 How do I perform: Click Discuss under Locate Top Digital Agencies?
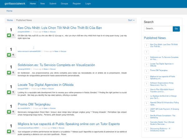tap(51, 89)
